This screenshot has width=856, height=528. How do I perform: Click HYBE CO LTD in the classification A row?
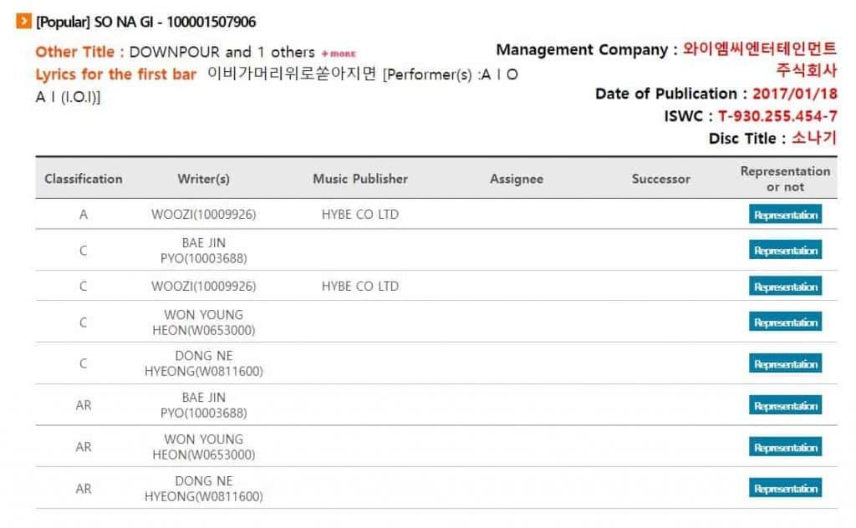(360, 215)
